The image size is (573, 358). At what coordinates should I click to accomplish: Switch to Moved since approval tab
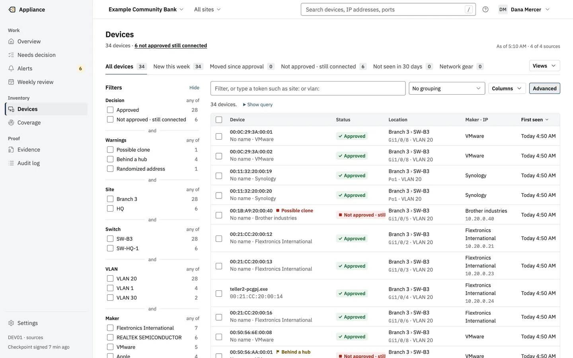(x=242, y=66)
